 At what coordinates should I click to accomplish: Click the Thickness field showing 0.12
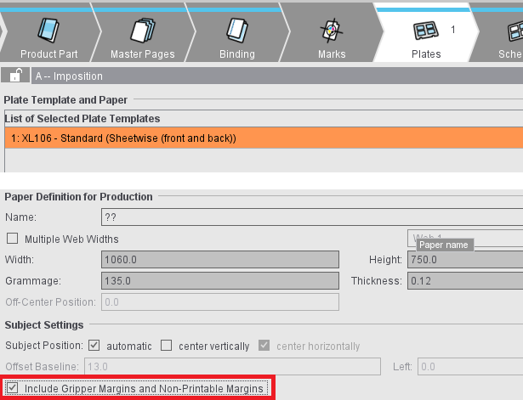tap(464, 280)
